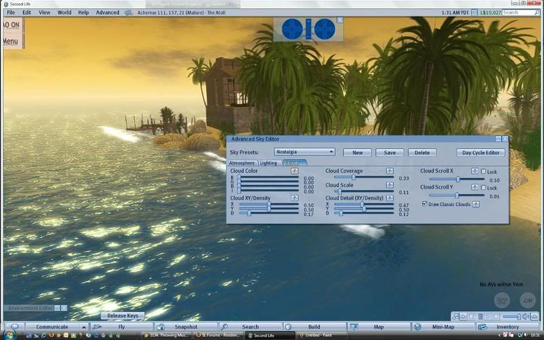Enable the Cloud Scroll X Lock checkbox
Viewport: 544px width, 340px height.
point(483,171)
